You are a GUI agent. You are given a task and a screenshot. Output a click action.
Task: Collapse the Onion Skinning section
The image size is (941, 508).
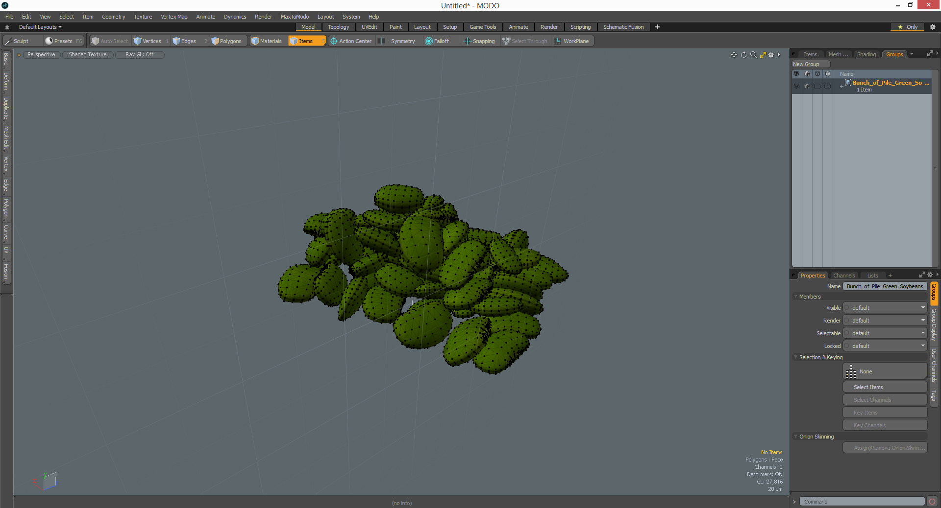click(795, 437)
